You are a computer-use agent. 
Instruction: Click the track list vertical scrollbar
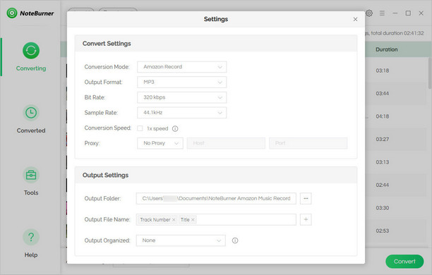[x=430, y=73]
